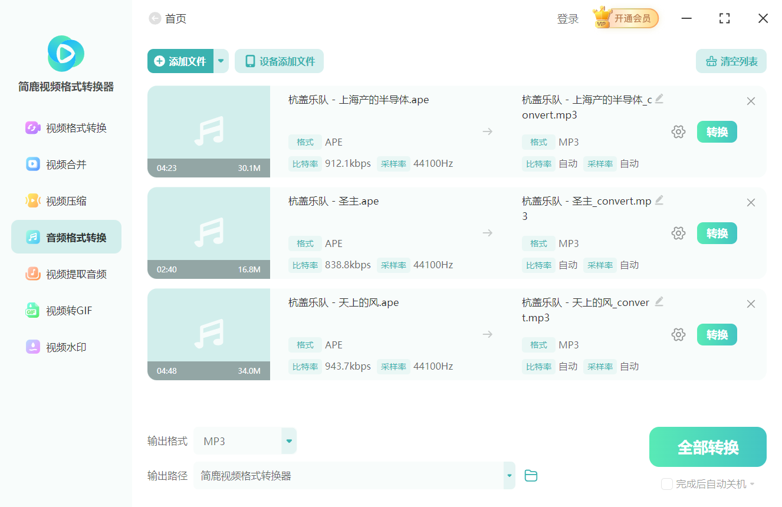782x507 pixels.
Task: Start 全部转换 for all files
Action: [x=707, y=447]
